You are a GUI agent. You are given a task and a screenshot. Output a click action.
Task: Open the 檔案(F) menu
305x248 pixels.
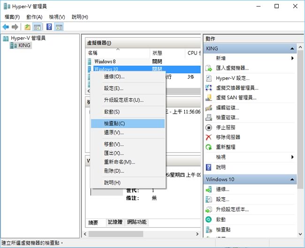12,17
